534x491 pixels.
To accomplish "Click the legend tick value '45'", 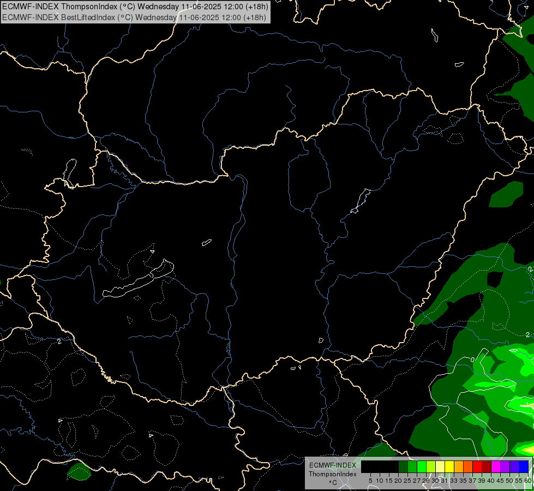I will click(500, 481).
